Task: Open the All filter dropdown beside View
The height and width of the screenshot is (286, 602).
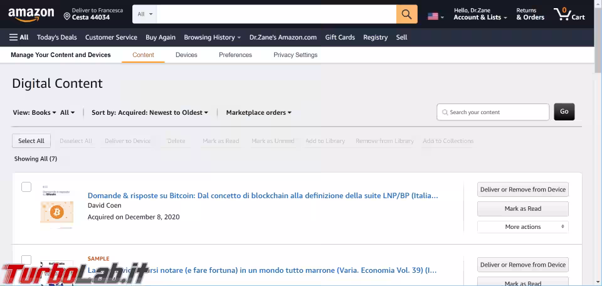Action: 67,112
